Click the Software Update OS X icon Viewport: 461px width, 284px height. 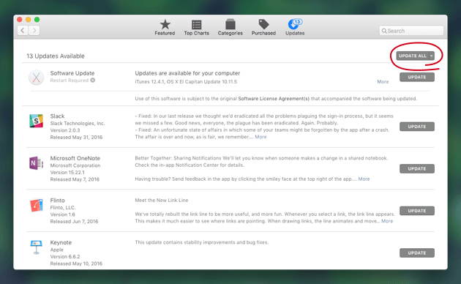pyautogui.click(x=36, y=78)
